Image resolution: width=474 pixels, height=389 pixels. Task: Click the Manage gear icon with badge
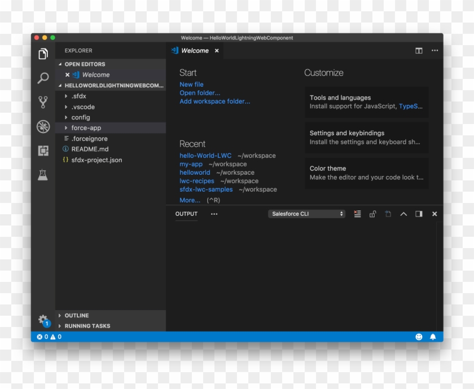(42, 318)
